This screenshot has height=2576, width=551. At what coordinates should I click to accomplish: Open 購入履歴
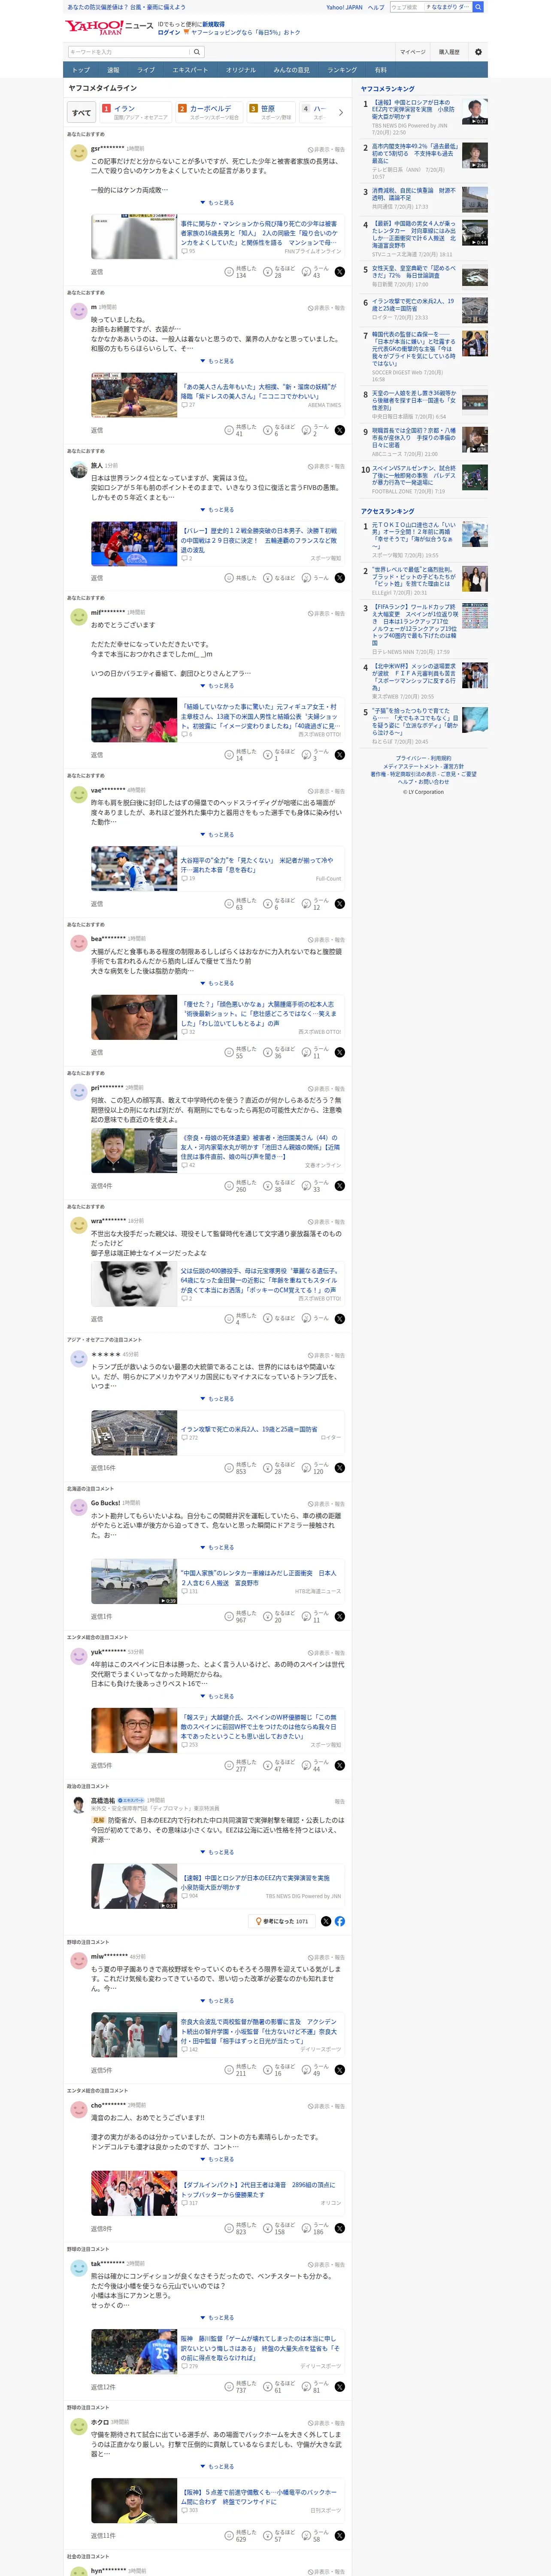point(449,52)
